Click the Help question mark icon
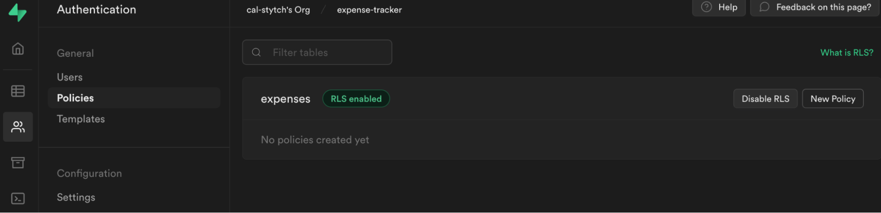 click(x=706, y=7)
